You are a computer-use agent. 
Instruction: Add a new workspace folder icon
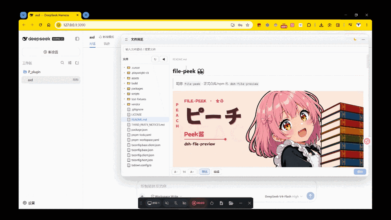(77, 63)
